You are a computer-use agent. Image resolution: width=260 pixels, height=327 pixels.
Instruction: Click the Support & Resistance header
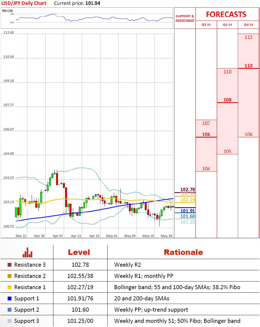185,18
